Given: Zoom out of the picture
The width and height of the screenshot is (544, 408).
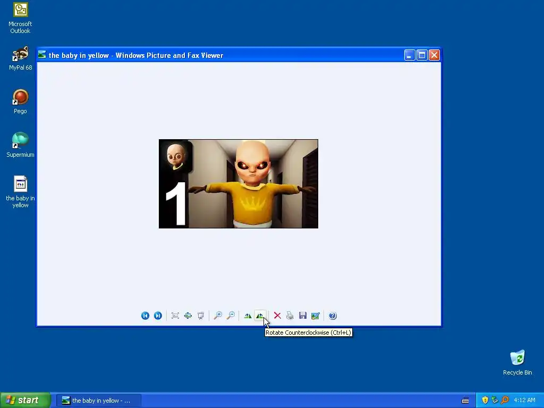Looking at the screenshot, I should 231,316.
